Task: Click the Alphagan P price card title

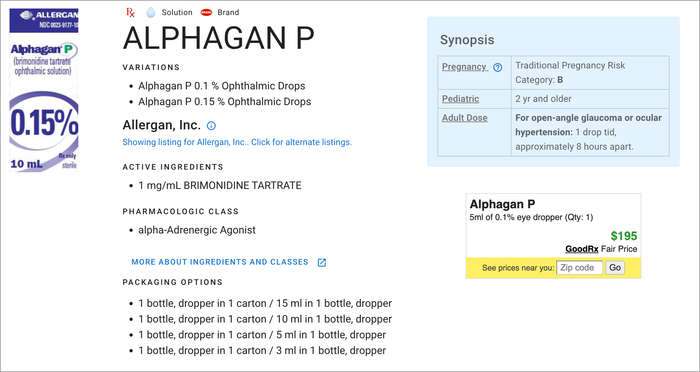Action: [502, 204]
